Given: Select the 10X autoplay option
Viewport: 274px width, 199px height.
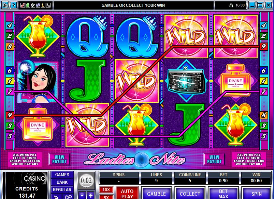Looking at the screenshot, I should [x=106, y=190].
